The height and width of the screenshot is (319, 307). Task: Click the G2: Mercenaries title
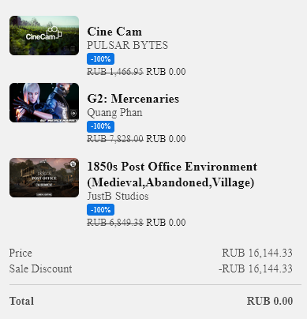[x=133, y=99]
